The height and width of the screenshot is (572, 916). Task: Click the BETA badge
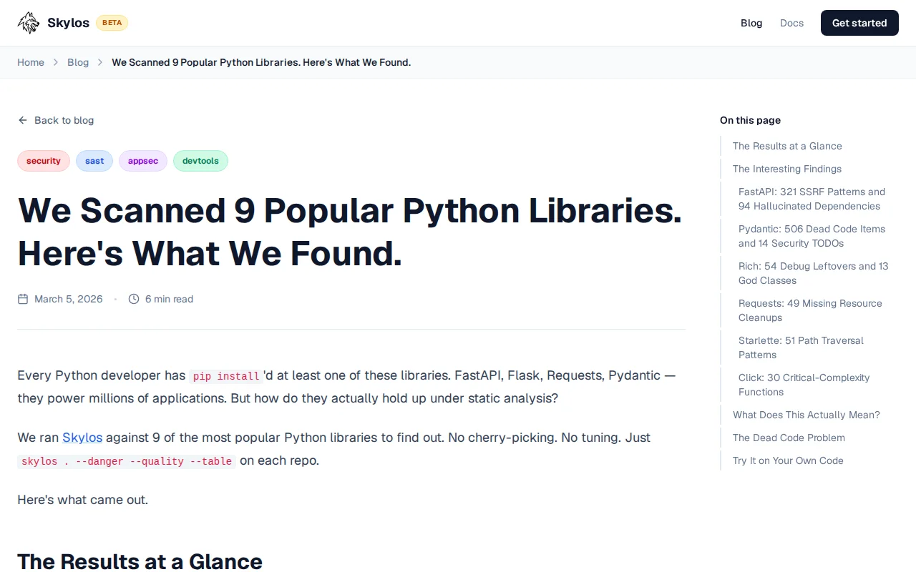pyautogui.click(x=112, y=23)
